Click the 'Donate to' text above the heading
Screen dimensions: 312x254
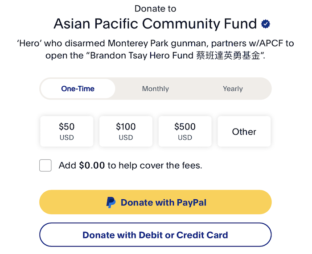156,9
